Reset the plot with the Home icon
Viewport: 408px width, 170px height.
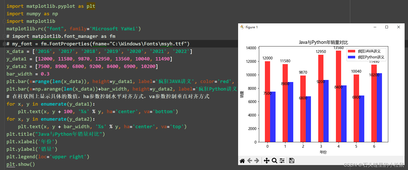pyautogui.click(x=242, y=161)
